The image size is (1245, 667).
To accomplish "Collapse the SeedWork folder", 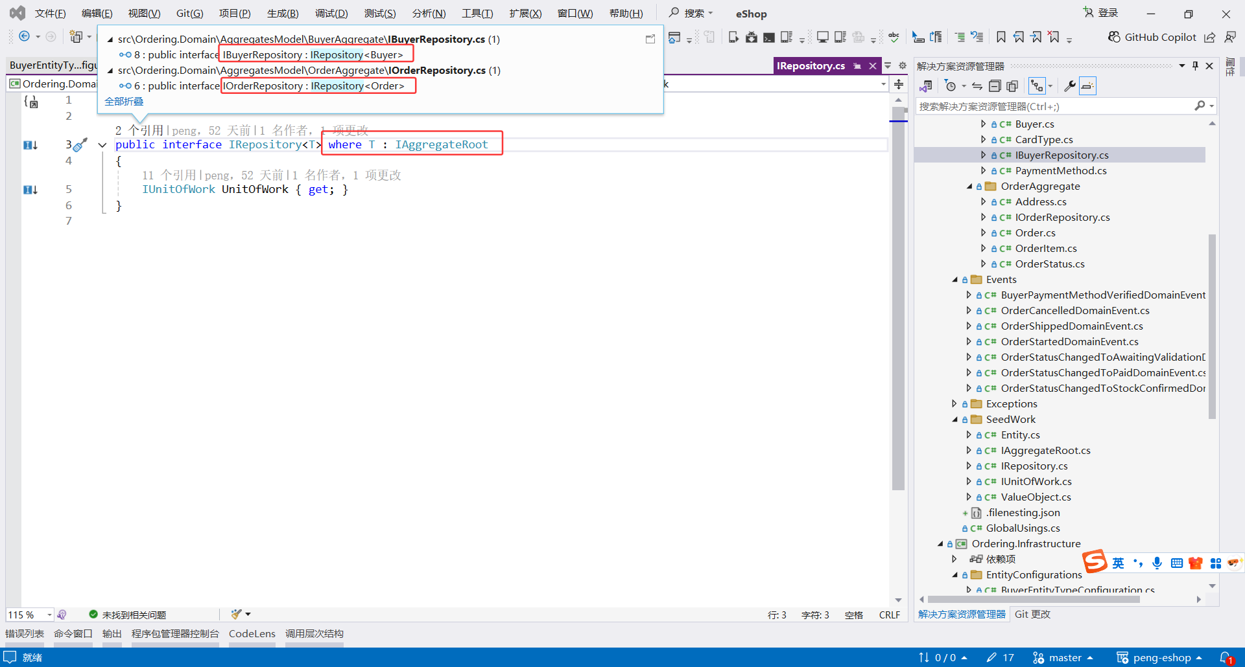I will pos(954,420).
